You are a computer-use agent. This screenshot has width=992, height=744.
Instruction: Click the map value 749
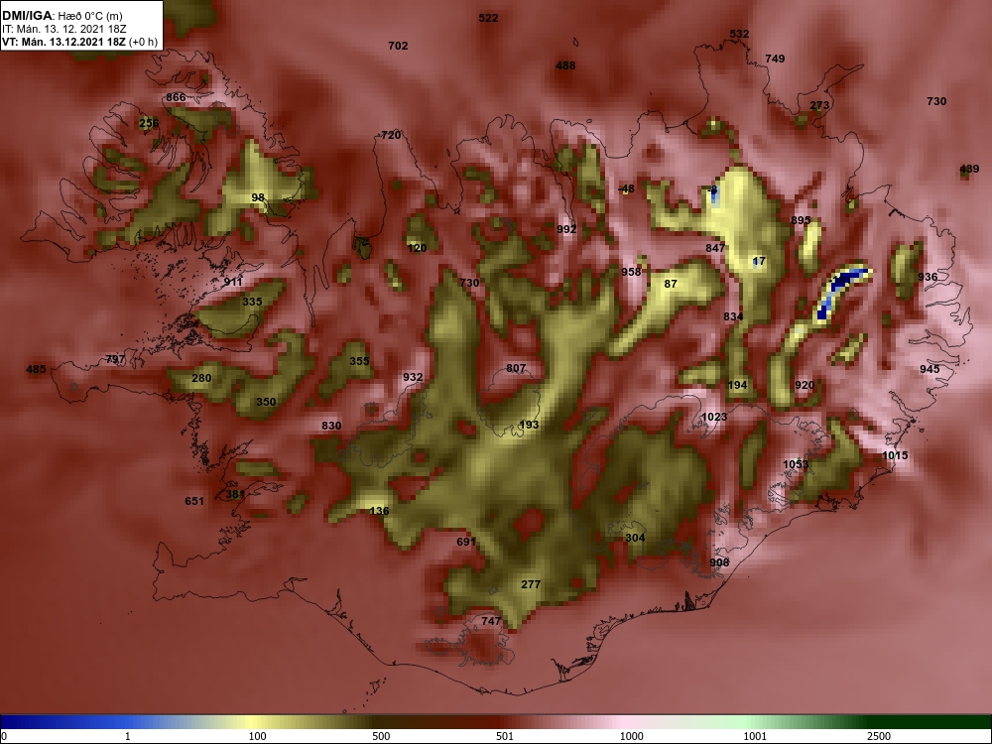(775, 59)
